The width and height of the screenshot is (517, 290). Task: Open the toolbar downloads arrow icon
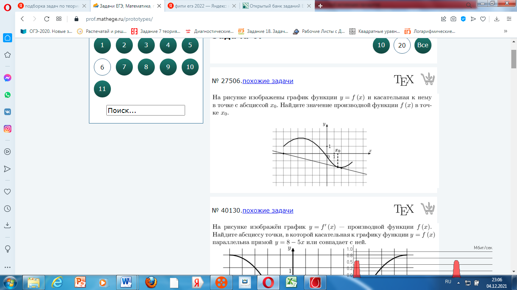pos(497,19)
